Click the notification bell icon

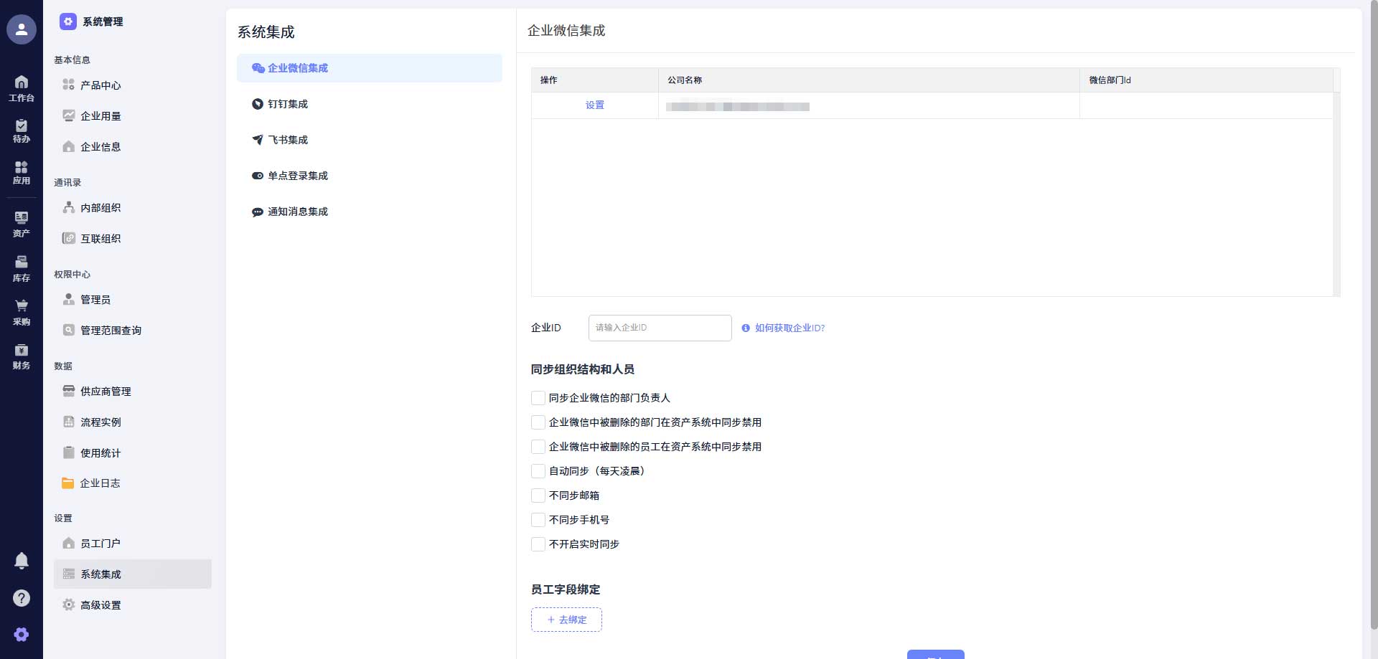[22, 560]
